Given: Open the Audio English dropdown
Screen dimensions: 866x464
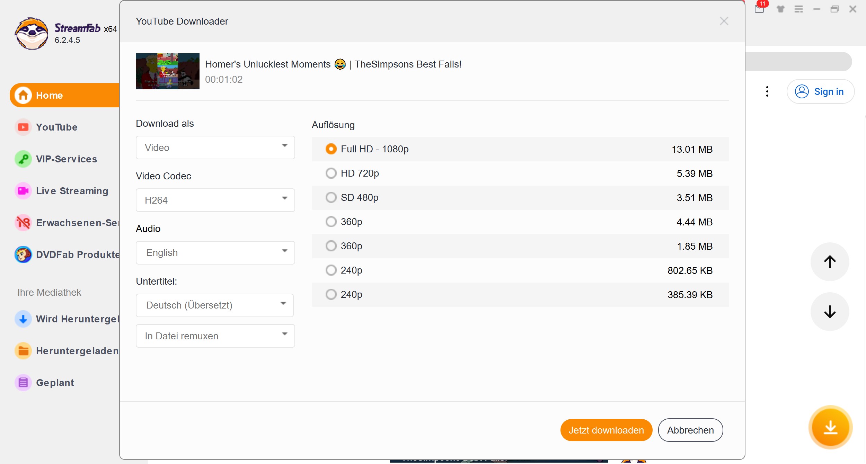Looking at the screenshot, I should point(215,253).
